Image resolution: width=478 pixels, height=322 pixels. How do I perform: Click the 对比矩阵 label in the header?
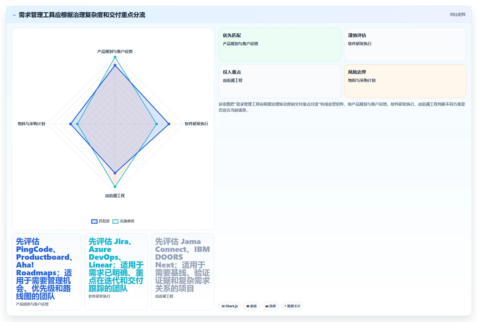click(x=458, y=15)
